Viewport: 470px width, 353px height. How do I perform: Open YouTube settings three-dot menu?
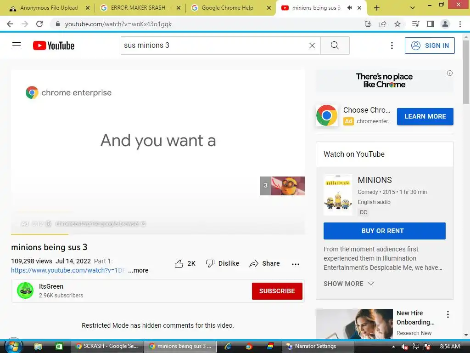click(392, 46)
